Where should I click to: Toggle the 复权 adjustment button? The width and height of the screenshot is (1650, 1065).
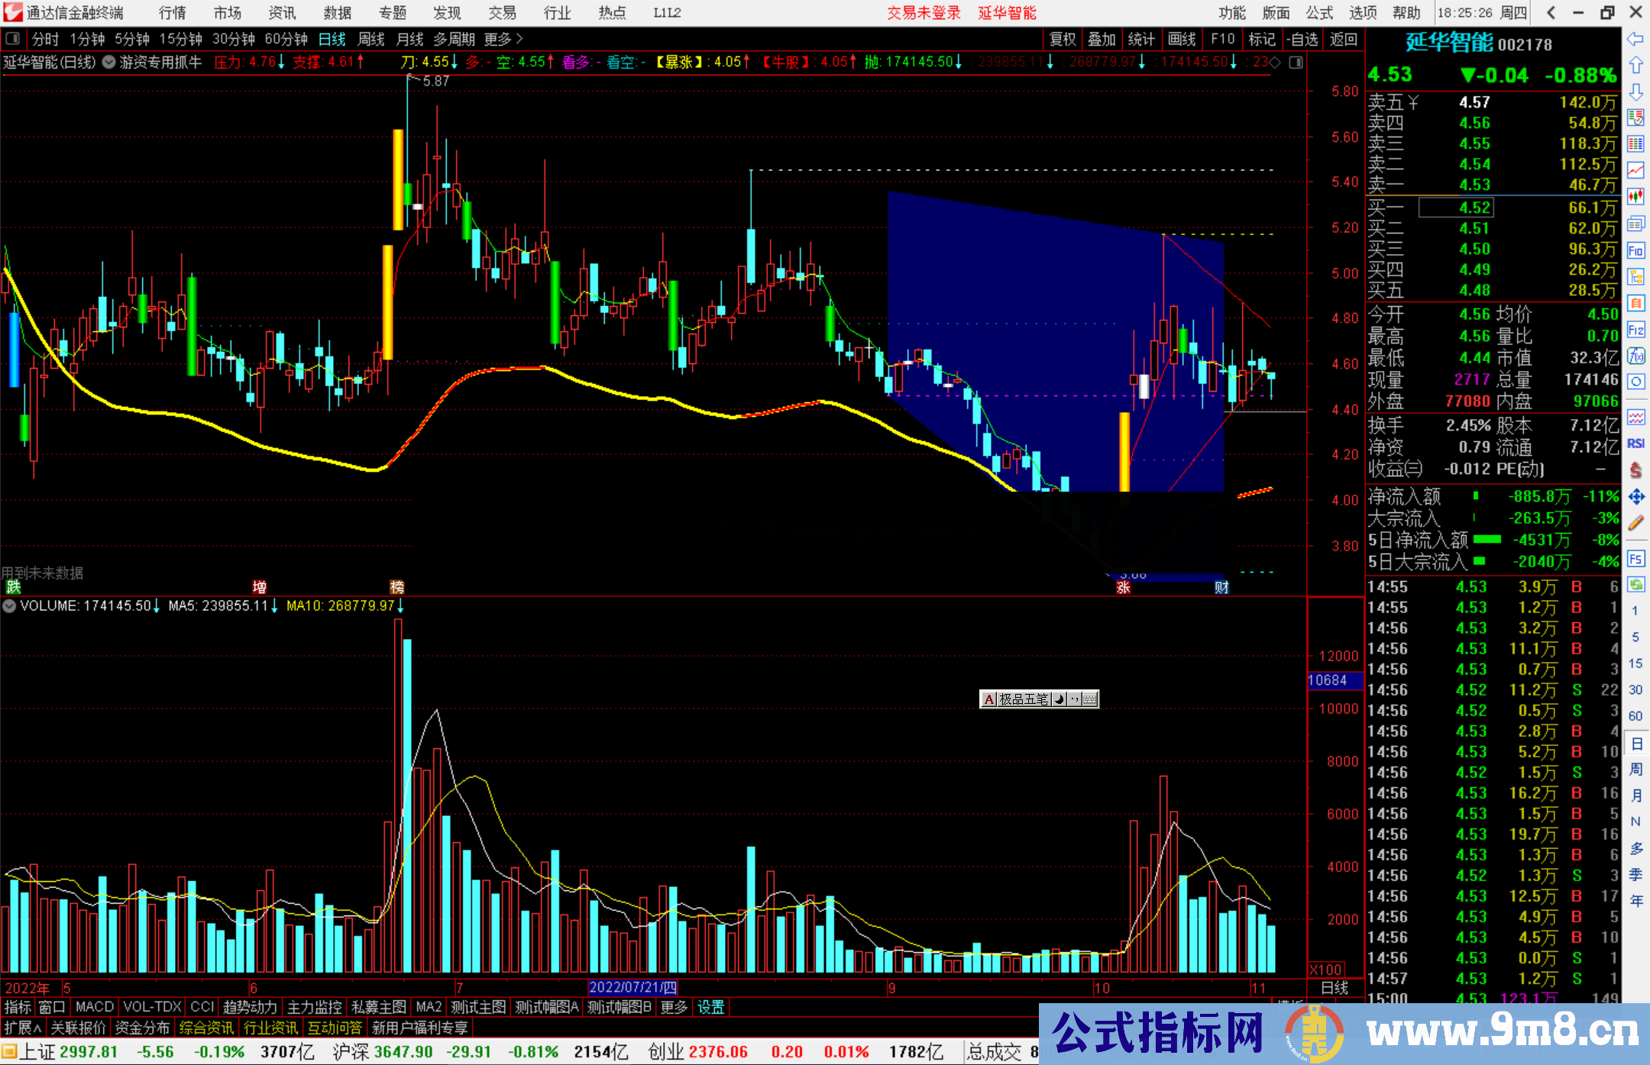click(1063, 39)
